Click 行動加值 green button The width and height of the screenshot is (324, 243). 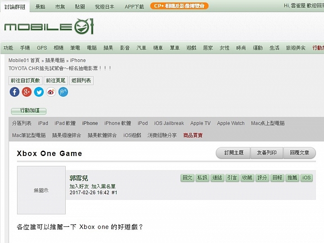point(29,111)
